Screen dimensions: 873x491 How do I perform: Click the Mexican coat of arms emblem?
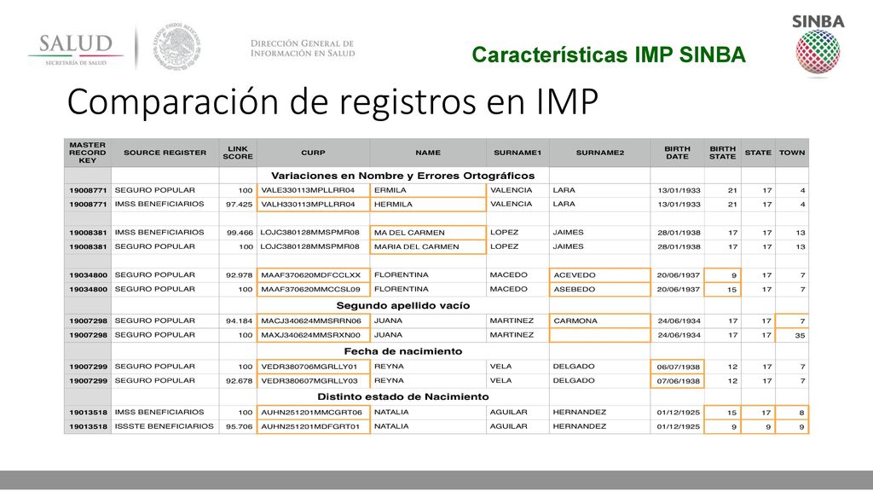[x=177, y=47]
